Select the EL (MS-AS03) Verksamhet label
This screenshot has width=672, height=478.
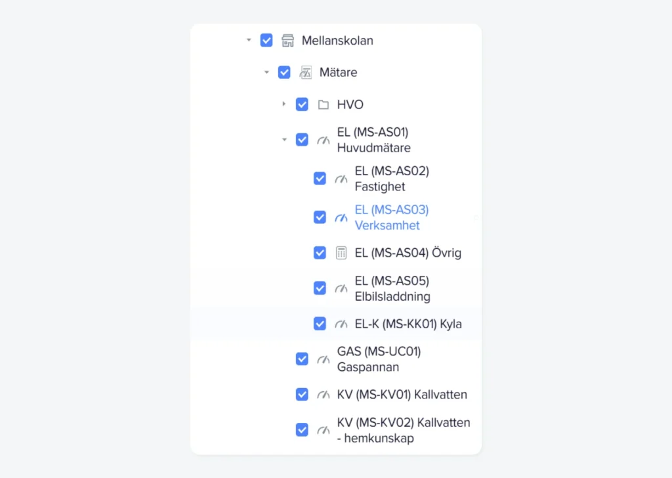391,217
